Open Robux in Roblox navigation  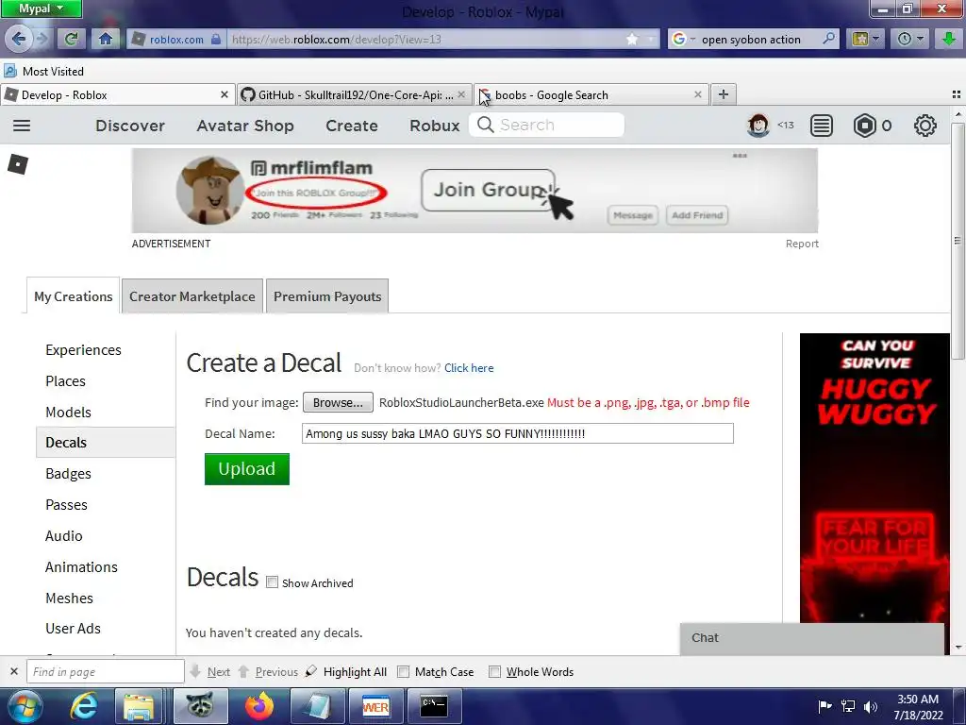pyautogui.click(x=434, y=126)
